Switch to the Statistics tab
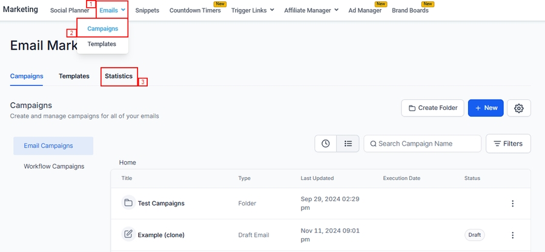The width and height of the screenshot is (545, 252). coord(119,76)
